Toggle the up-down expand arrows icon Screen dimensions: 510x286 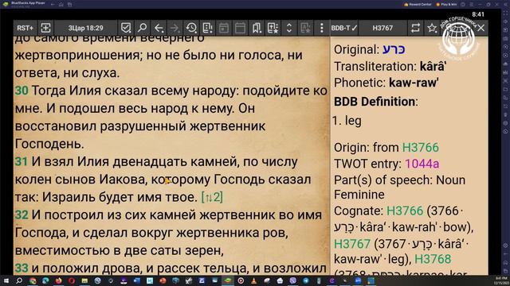pyautogui.click(x=288, y=28)
